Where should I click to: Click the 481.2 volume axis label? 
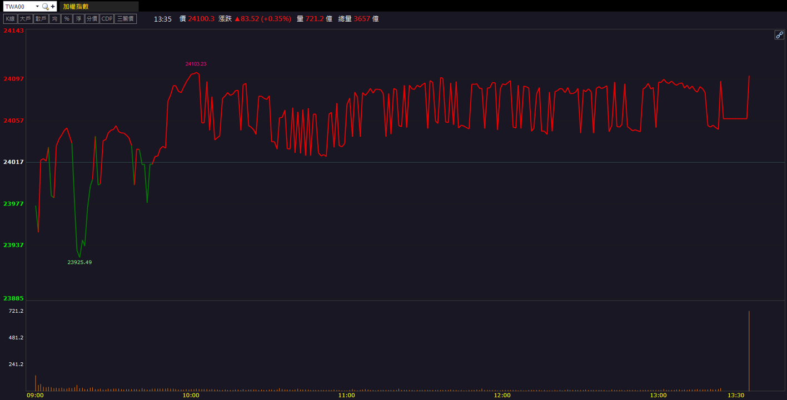pos(16,338)
